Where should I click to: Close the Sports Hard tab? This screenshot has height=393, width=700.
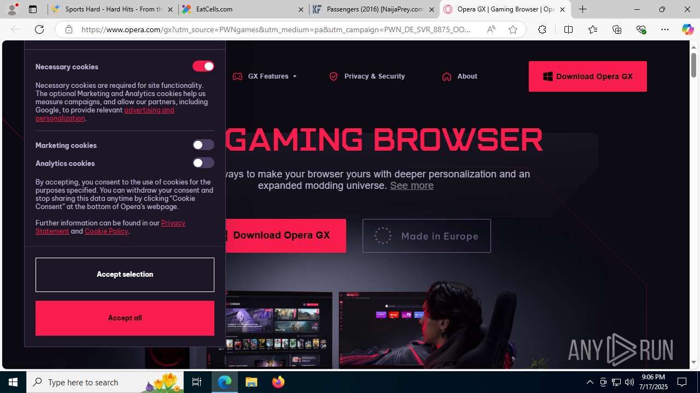[x=171, y=9]
